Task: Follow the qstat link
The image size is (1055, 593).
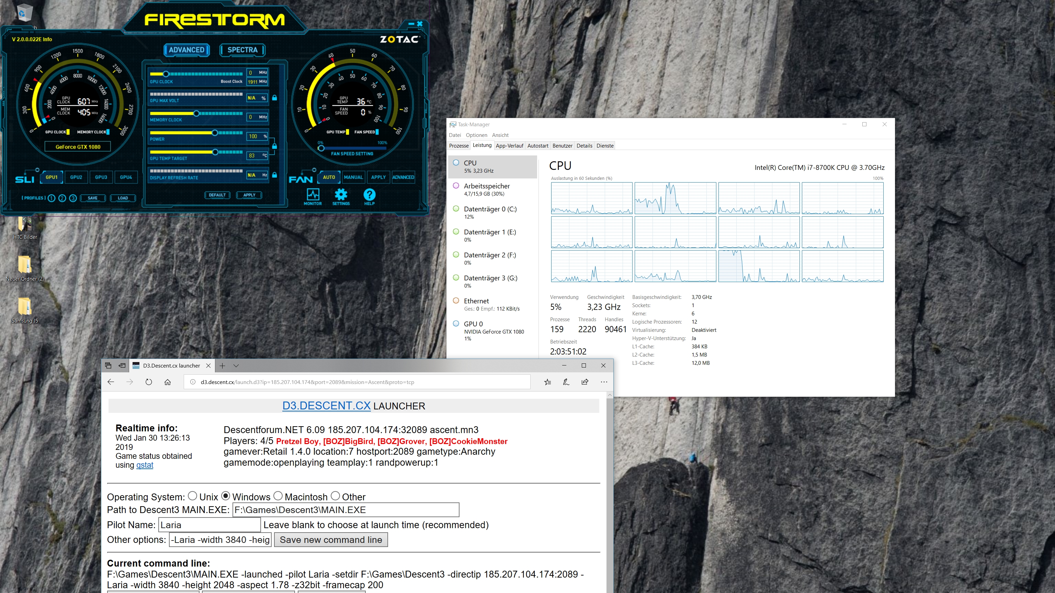Action: (x=145, y=465)
